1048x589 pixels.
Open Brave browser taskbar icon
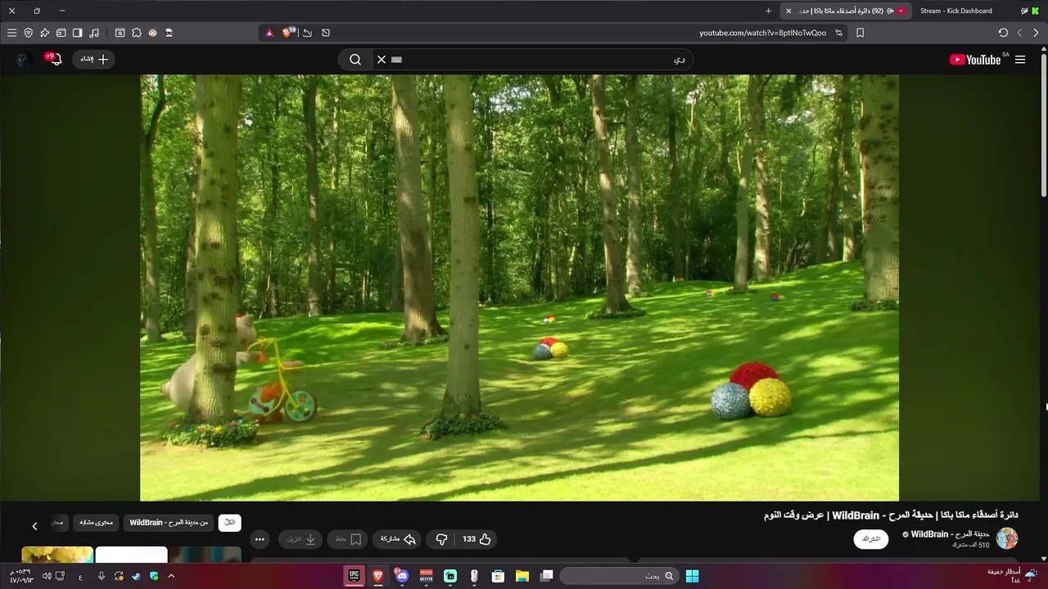[x=377, y=576]
